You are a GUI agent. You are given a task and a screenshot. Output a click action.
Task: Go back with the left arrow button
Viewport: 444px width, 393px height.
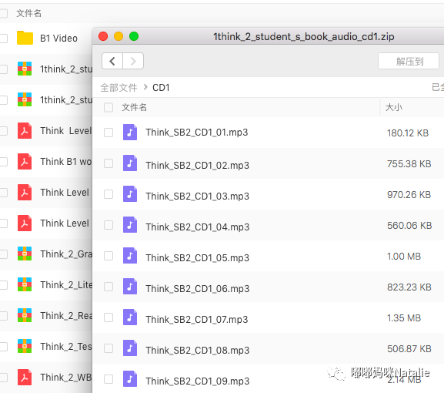click(x=112, y=61)
